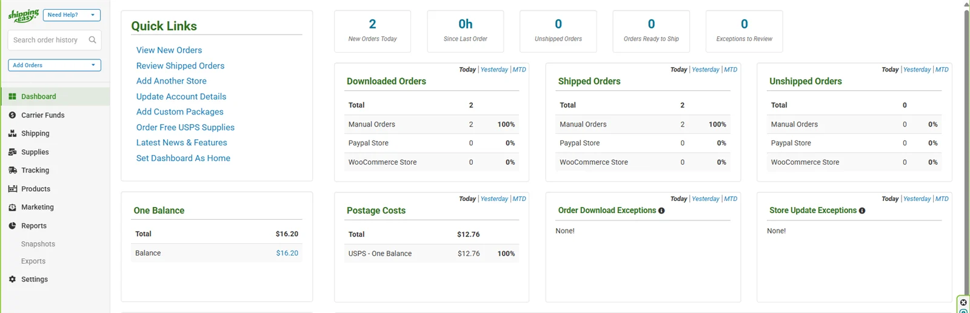The height and width of the screenshot is (313, 970).
Task: Open the Add Orders dropdown
Action: [55, 65]
